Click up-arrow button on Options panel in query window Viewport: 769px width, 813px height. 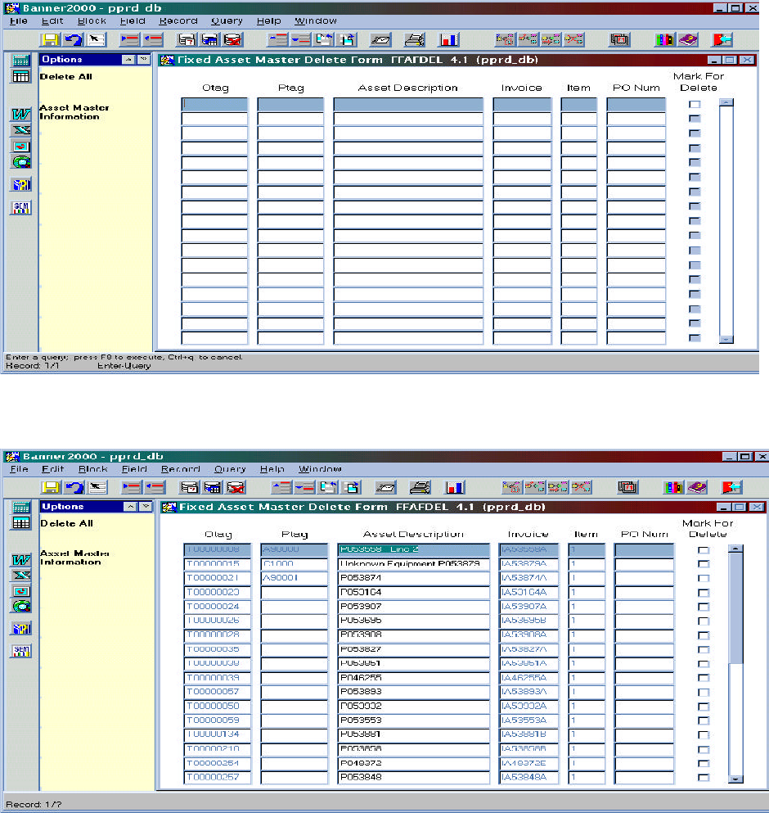pyautogui.click(x=128, y=60)
